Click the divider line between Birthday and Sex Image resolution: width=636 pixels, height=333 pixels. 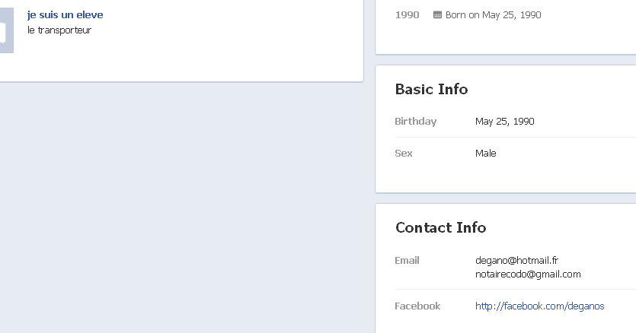515,137
